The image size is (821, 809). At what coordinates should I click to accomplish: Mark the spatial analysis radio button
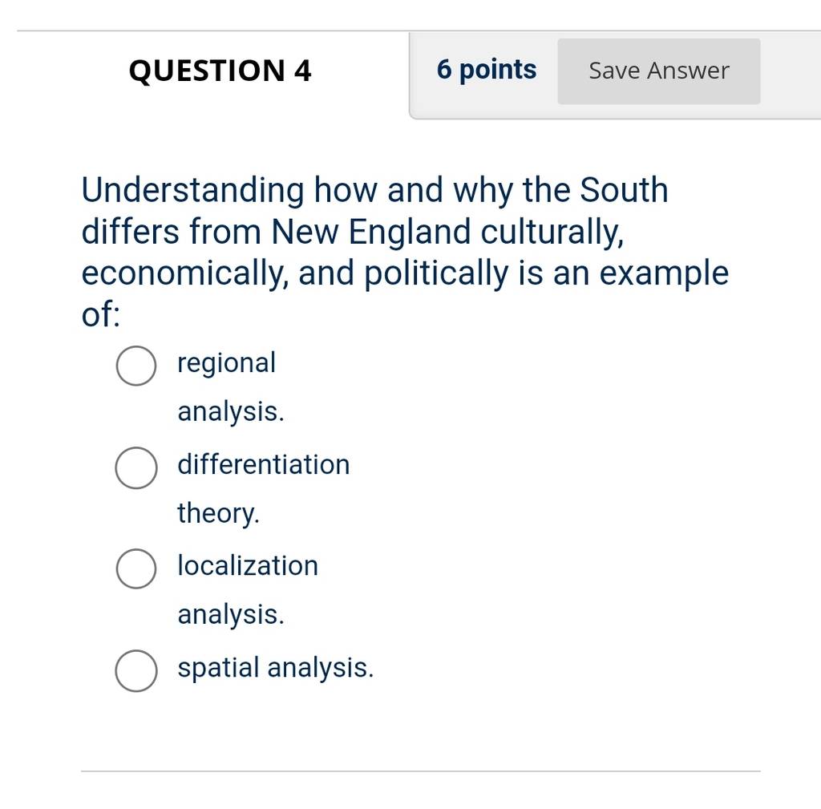click(x=135, y=671)
